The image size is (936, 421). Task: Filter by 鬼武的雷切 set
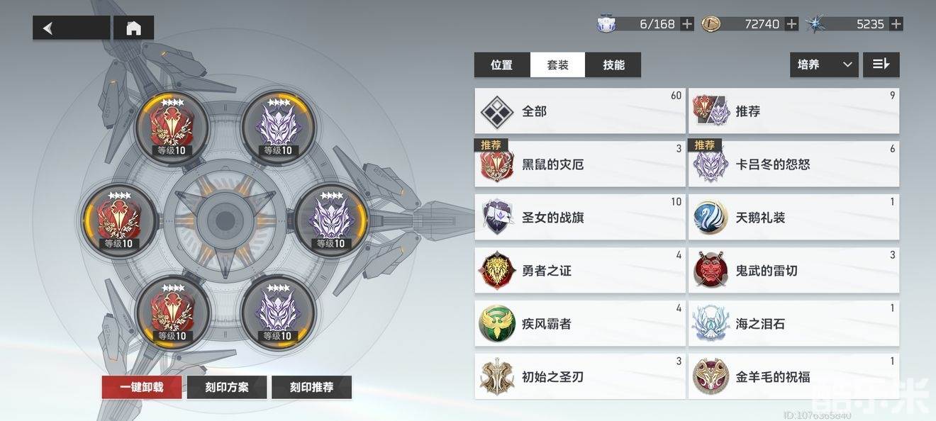[x=793, y=271]
